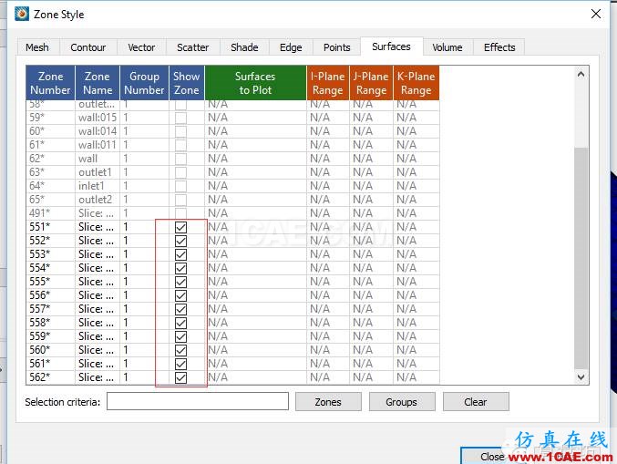Image resolution: width=617 pixels, height=464 pixels.
Task: Toggle Show Zone checkbox for zone 562
Action: (x=180, y=377)
